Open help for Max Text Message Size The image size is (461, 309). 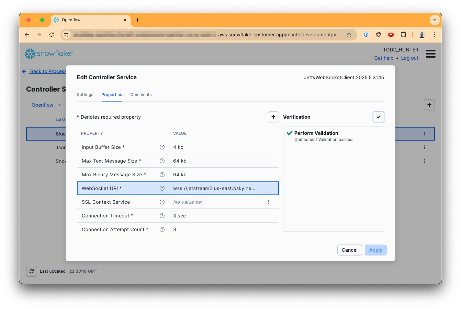(162, 161)
